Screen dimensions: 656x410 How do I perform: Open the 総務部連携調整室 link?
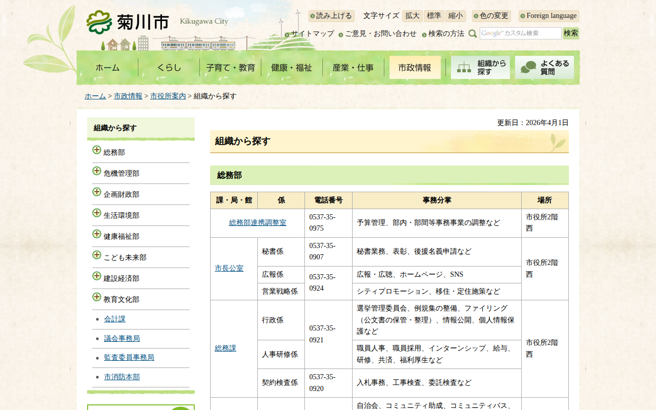[x=257, y=223]
